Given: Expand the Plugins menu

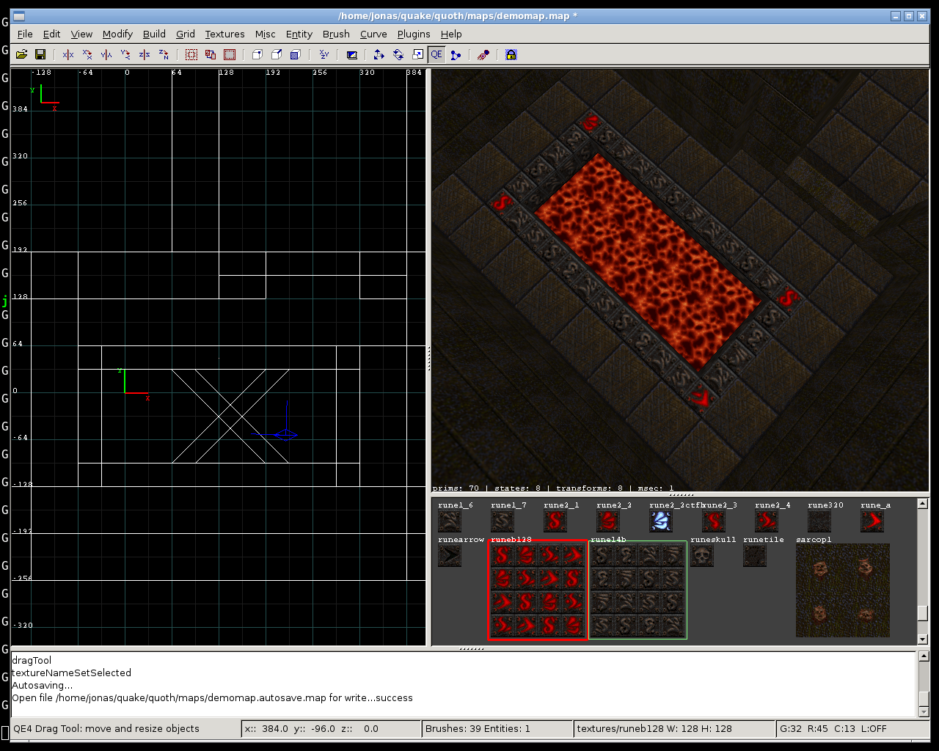Looking at the screenshot, I should coord(414,34).
